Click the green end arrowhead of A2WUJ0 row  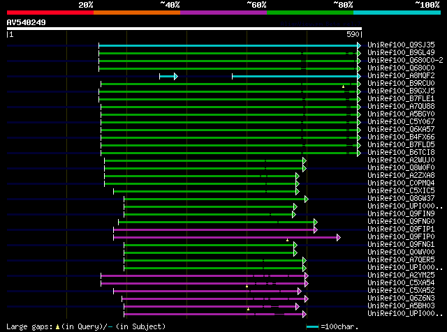point(305,161)
